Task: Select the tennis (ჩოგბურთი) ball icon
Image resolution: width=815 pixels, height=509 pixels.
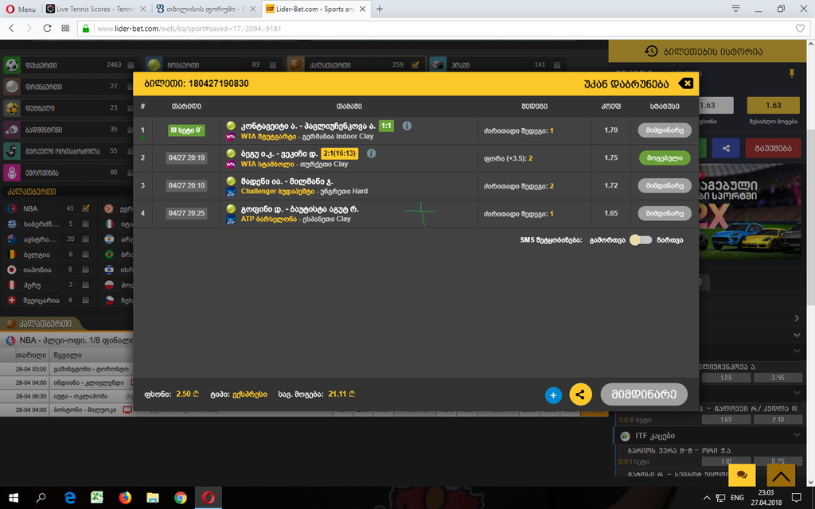Action: pyautogui.click(x=154, y=65)
